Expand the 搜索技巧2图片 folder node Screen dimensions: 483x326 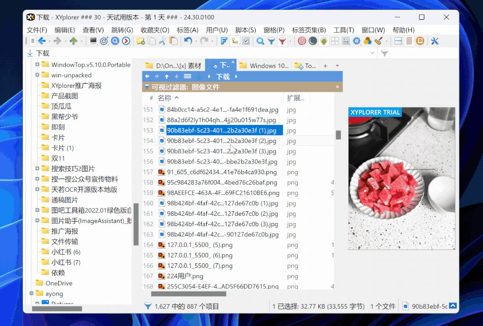37,168
